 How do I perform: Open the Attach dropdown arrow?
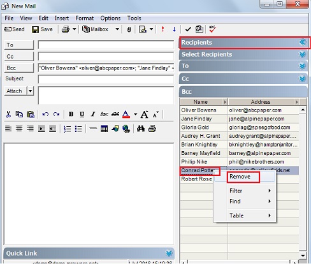(31, 91)
